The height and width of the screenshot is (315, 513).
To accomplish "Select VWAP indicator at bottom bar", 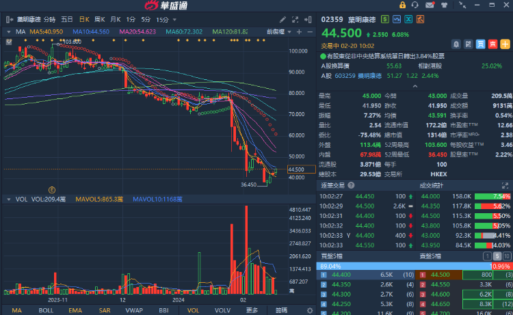I will (134, 310).
